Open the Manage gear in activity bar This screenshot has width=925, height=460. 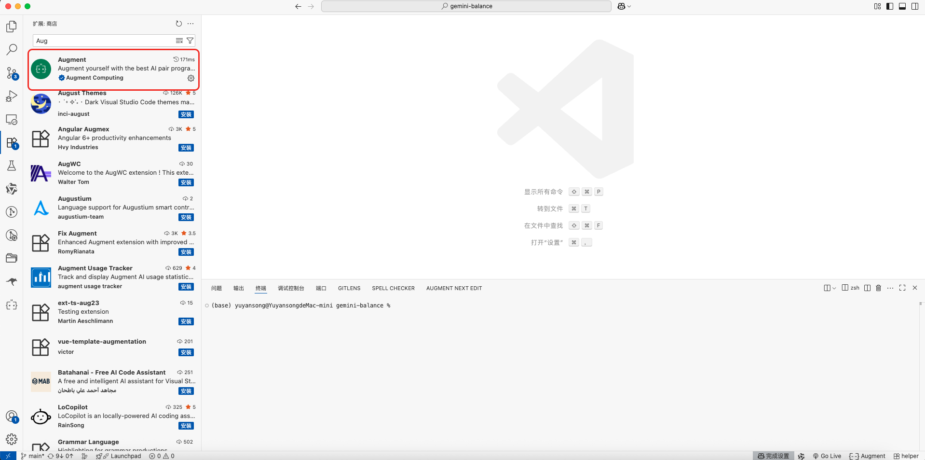(x=12, y=439)
